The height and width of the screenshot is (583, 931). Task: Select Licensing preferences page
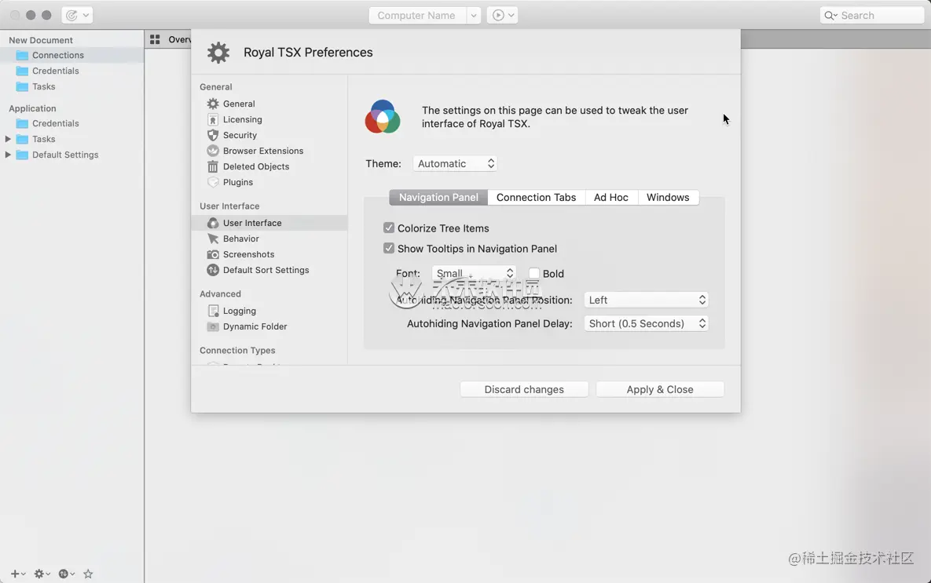click(x=269, y=119)
